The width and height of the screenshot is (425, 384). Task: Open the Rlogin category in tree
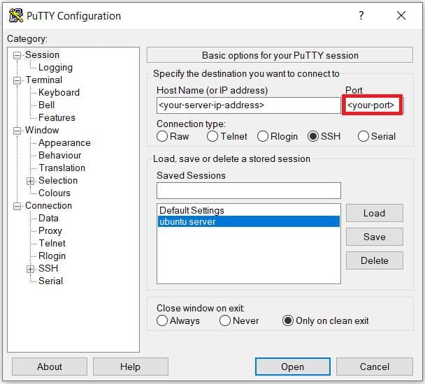(x=52, y=256)
